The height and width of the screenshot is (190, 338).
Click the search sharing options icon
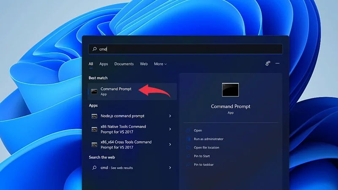[x=267, y=64]
